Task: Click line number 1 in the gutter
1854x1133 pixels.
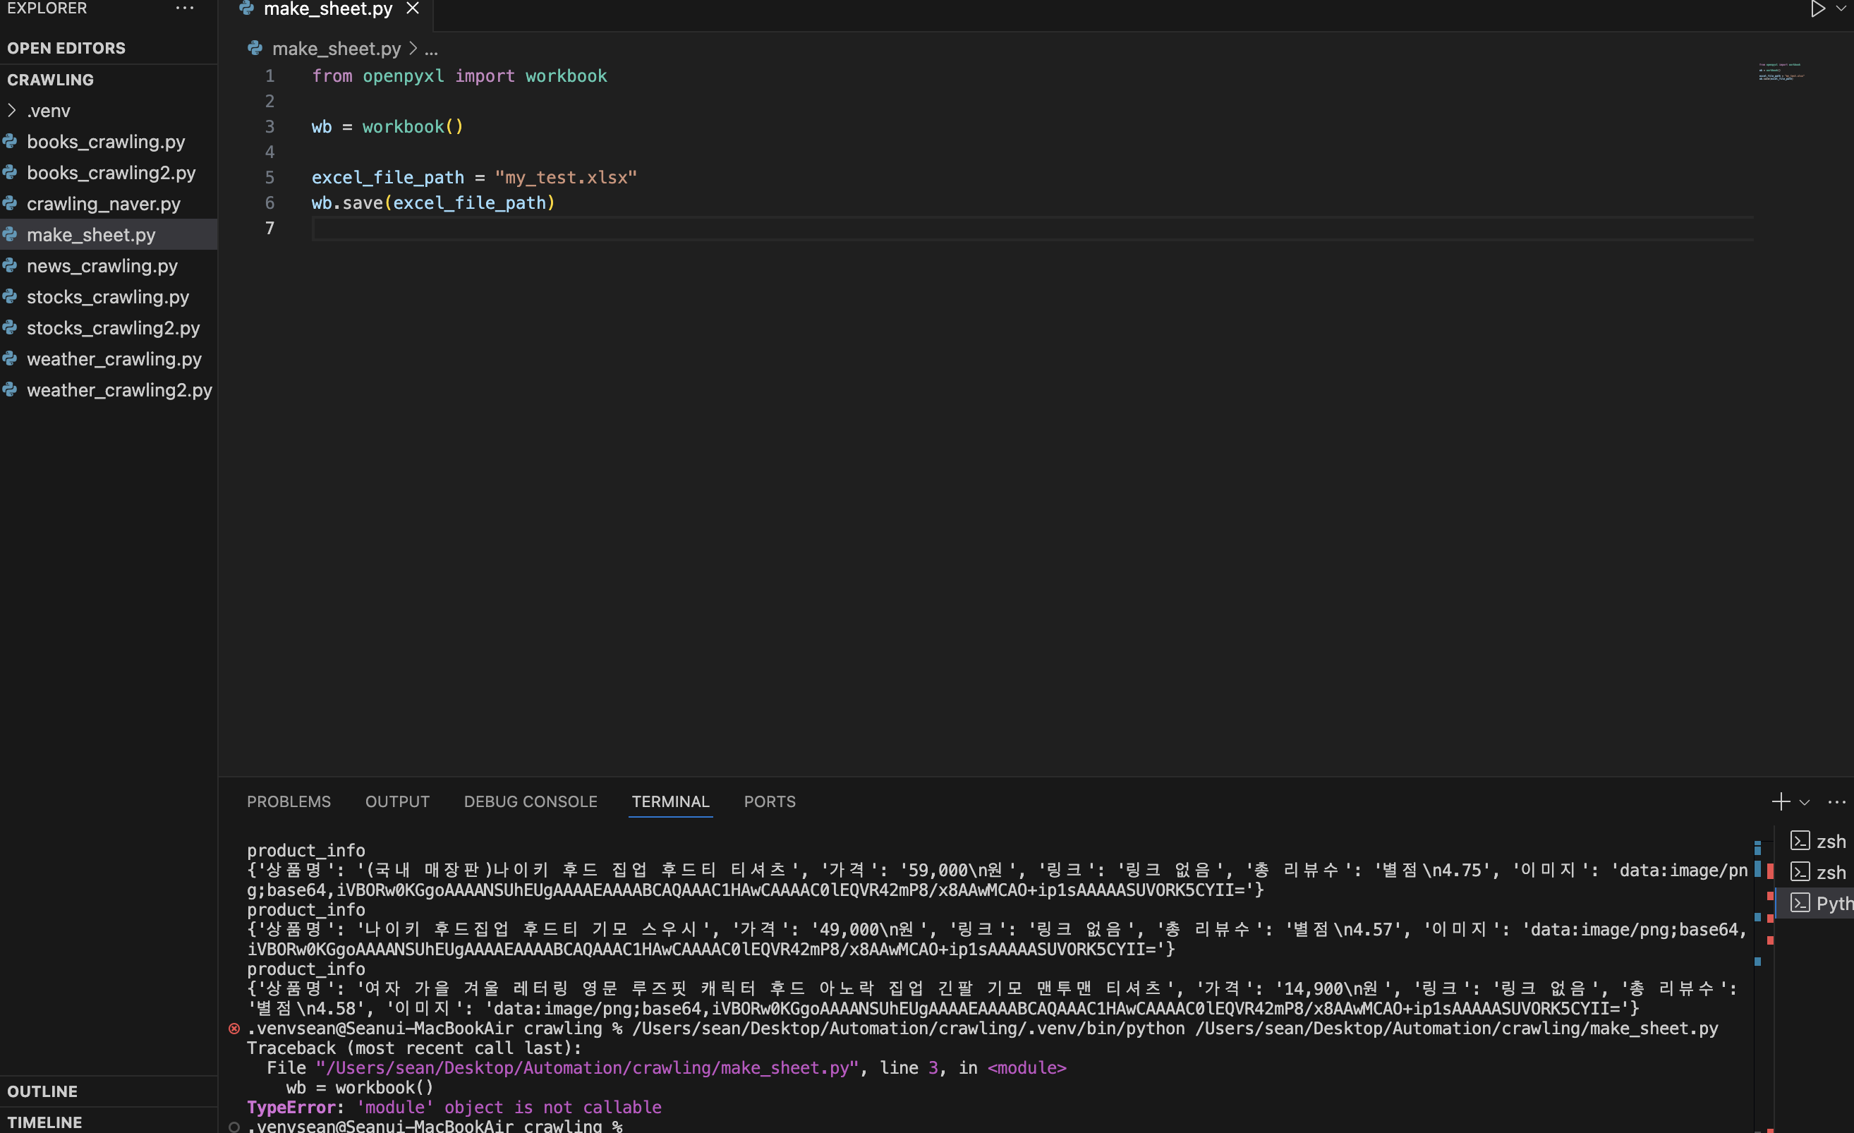Action: (x=269, y=76)
